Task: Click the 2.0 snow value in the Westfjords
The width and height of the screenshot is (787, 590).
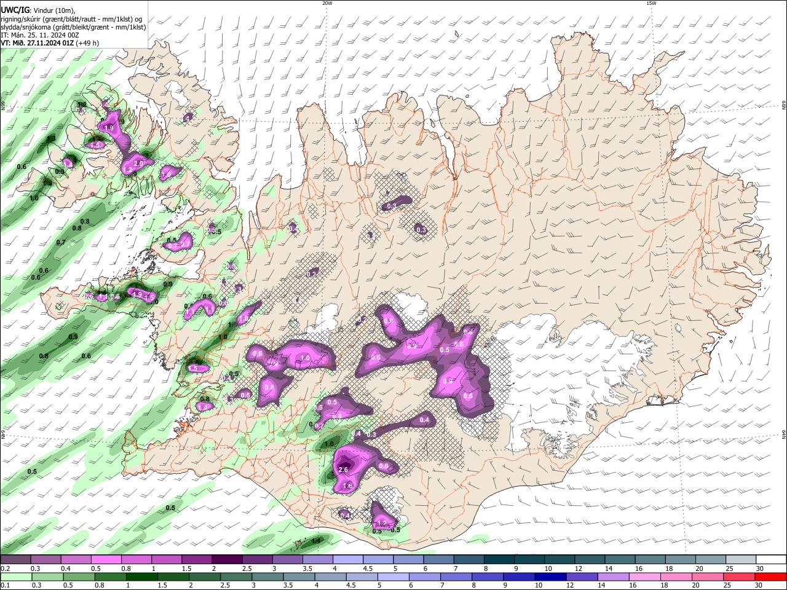Action: pyautogui.click(x=138, y=163)
